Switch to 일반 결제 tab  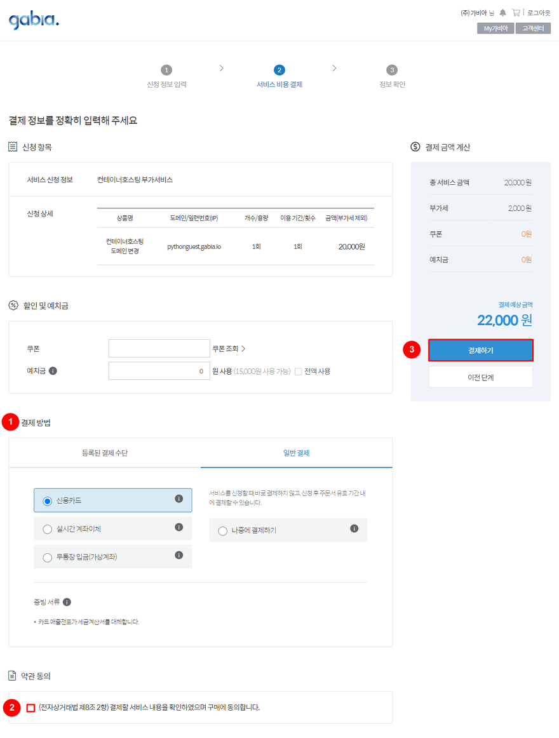click(x=296, y=453)
